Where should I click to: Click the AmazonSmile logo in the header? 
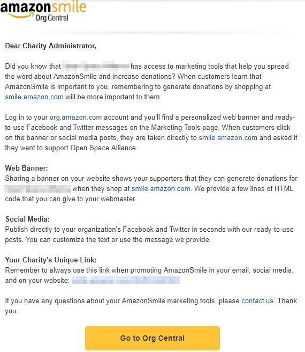coord(43,11)
